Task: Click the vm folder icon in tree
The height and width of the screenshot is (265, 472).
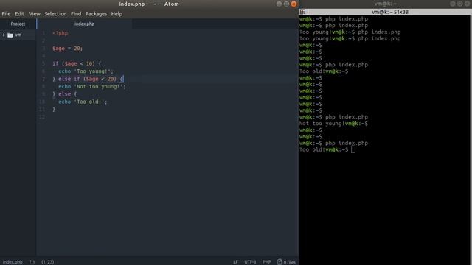Action: 10,35
